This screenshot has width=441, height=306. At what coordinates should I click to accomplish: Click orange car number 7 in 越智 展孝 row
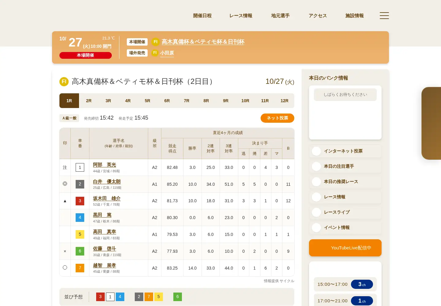[x=80, y=268]
